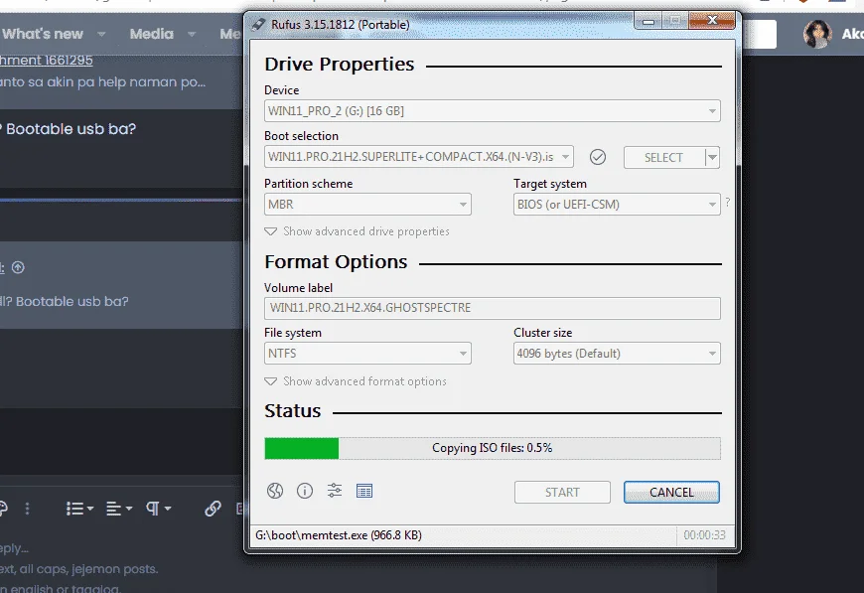The image size is (864, 593).
Task: Show the Rufus log window icon
Action: (364, 491)
